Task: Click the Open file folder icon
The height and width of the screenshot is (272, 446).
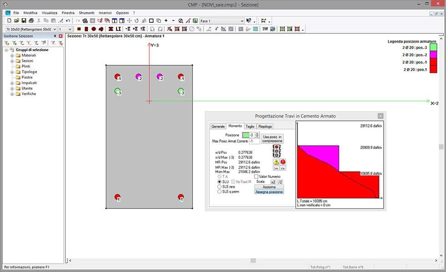Action: click(16, 21)
